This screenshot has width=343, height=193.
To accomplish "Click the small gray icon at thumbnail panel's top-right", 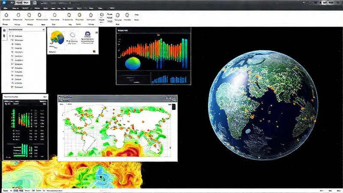I will [x=97, y=33].
